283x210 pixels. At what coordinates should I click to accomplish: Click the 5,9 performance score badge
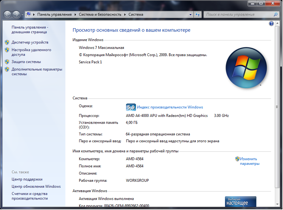tap(131, 107)
